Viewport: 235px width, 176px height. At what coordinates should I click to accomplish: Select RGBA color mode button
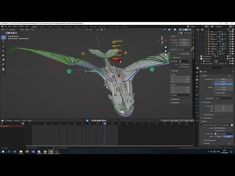229,136
